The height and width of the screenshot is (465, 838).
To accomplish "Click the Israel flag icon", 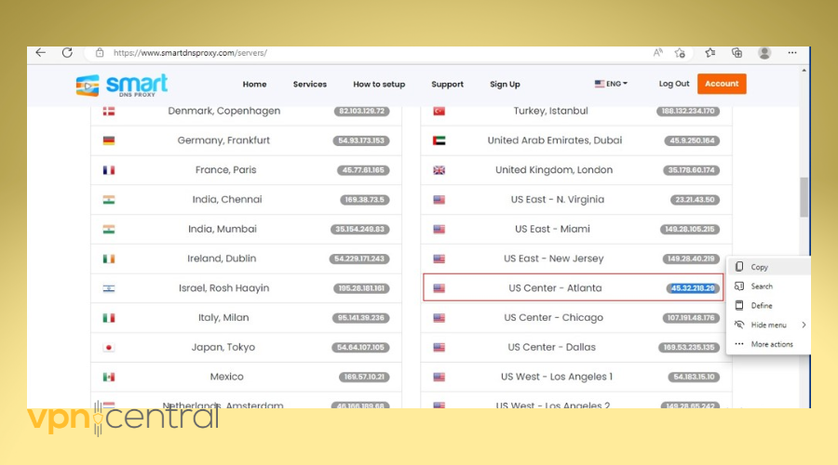I will pos(109,288).
